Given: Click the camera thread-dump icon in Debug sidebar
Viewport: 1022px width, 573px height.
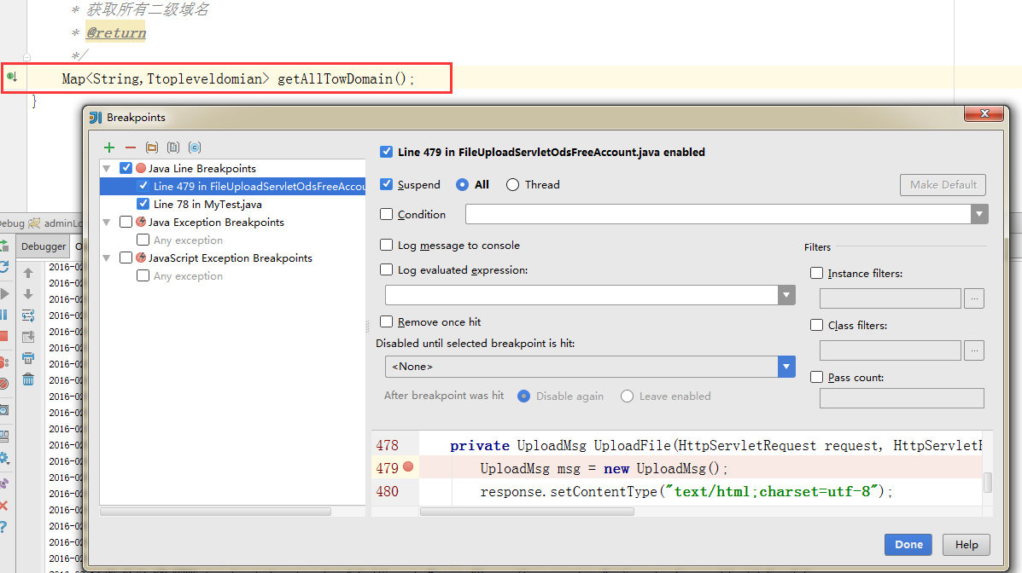Looking at the screenshot, I should [x=4, y=410].
